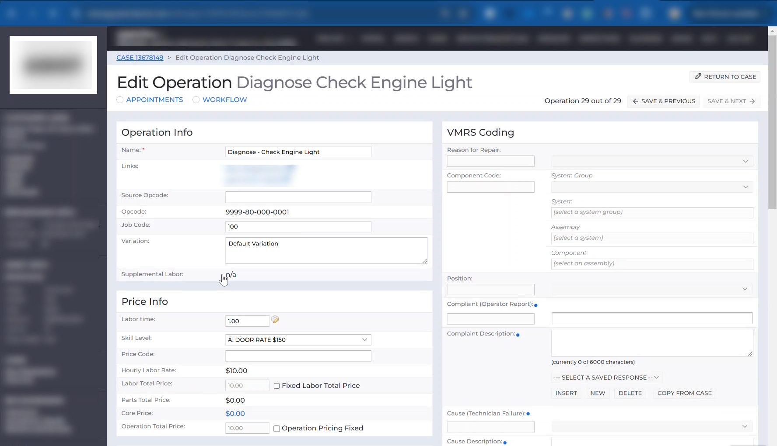Click the Labor time input field

click(x=247, y=321)
